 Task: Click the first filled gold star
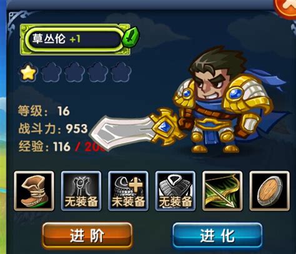point(28,72)
